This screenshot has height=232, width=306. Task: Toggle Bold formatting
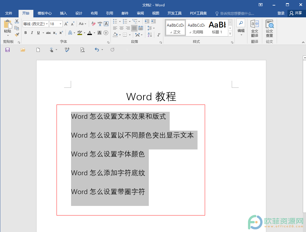pos(26,33)
